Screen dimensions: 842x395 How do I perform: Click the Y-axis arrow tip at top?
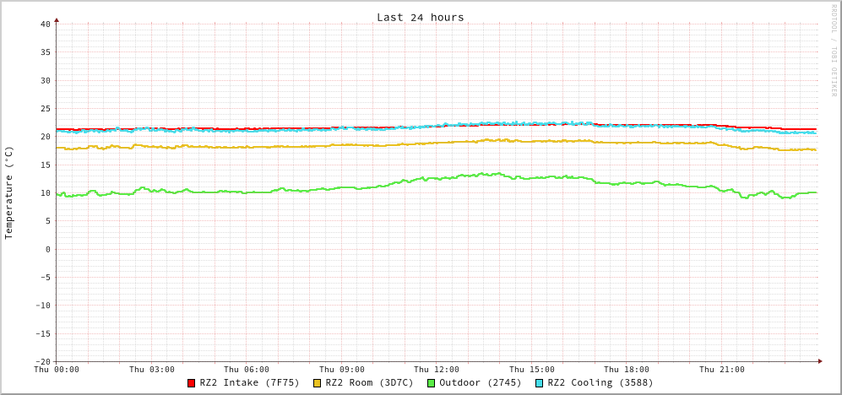click(57, 19)
